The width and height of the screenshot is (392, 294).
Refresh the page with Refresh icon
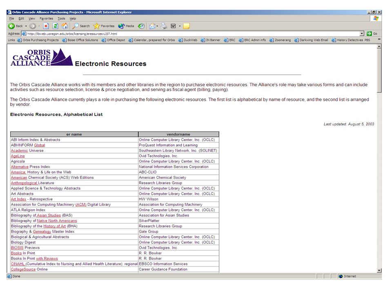[56, 26]
